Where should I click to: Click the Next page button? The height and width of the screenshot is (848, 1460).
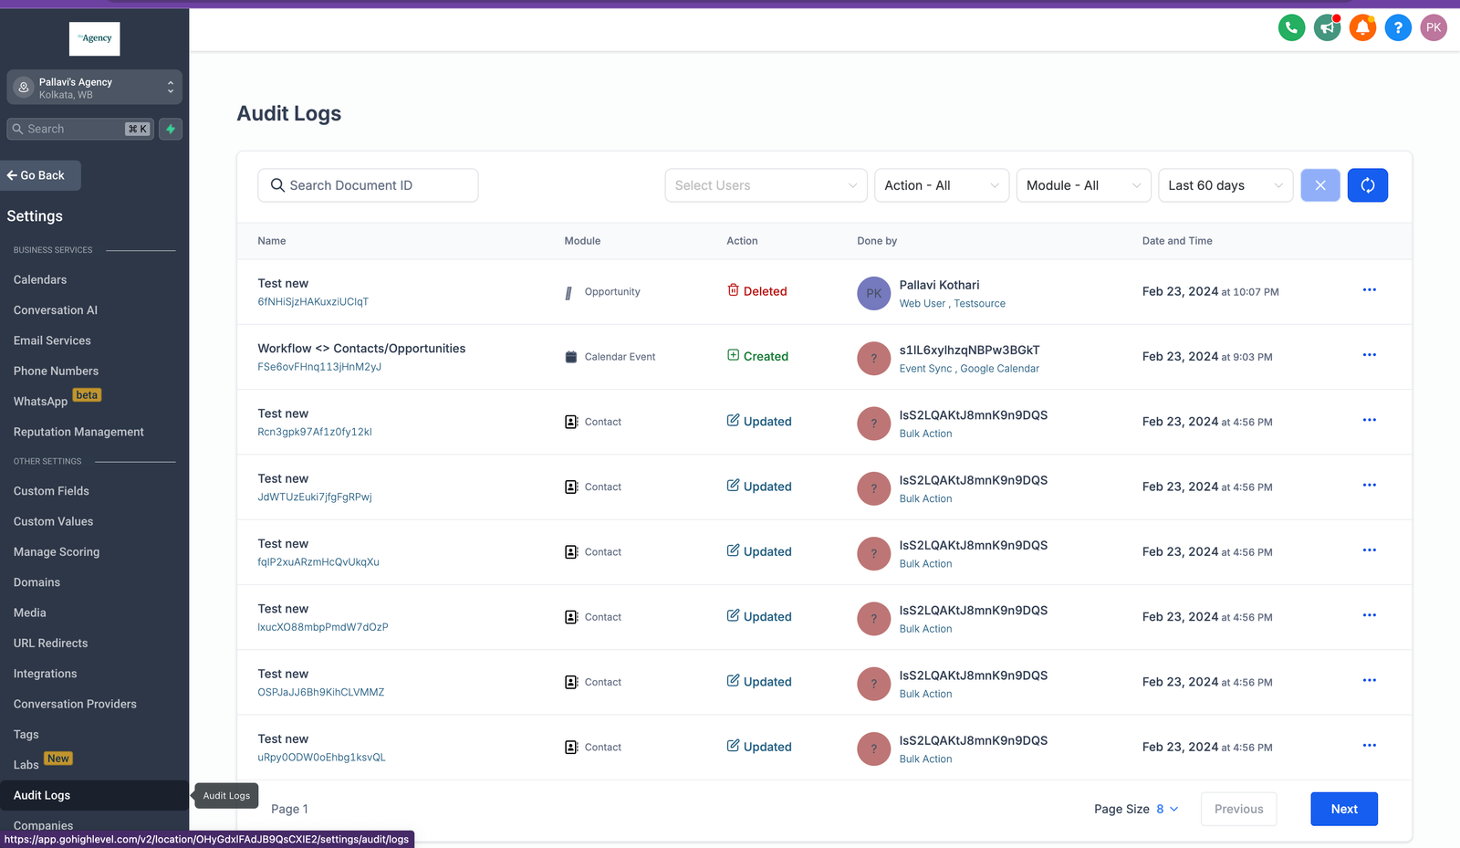pos(1343,809)
